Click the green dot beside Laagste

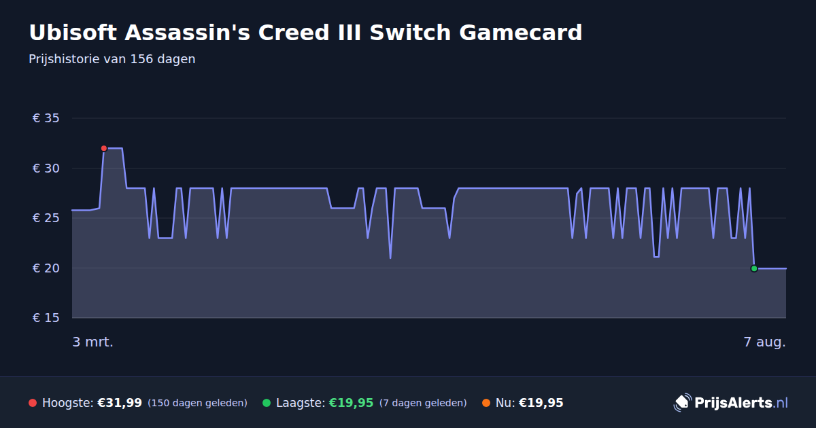point(267,403)
